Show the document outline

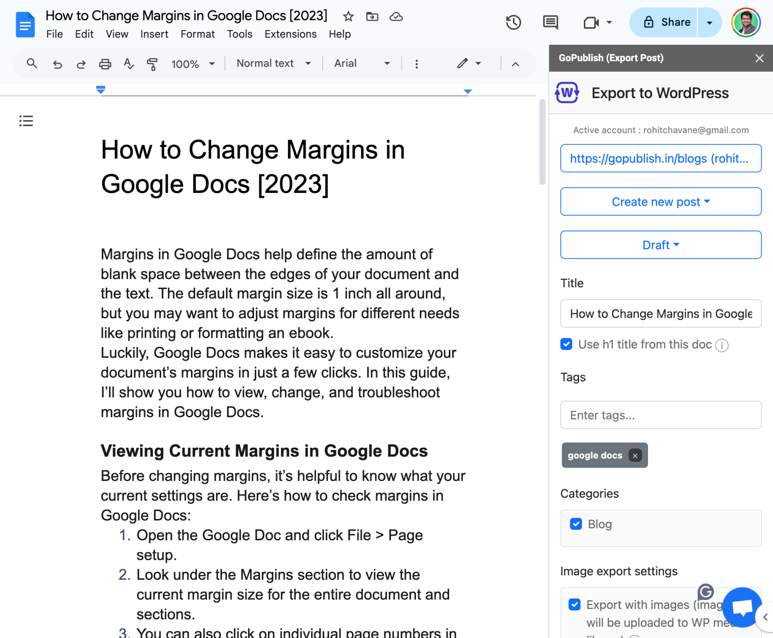(26, 121)
